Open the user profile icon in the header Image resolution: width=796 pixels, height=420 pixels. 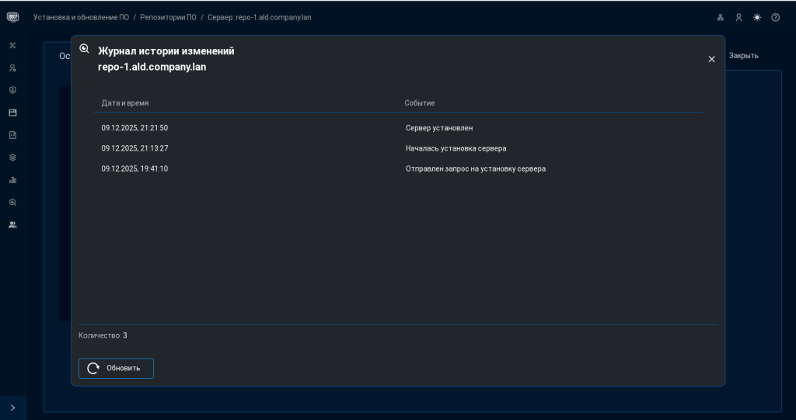[738, 17]
